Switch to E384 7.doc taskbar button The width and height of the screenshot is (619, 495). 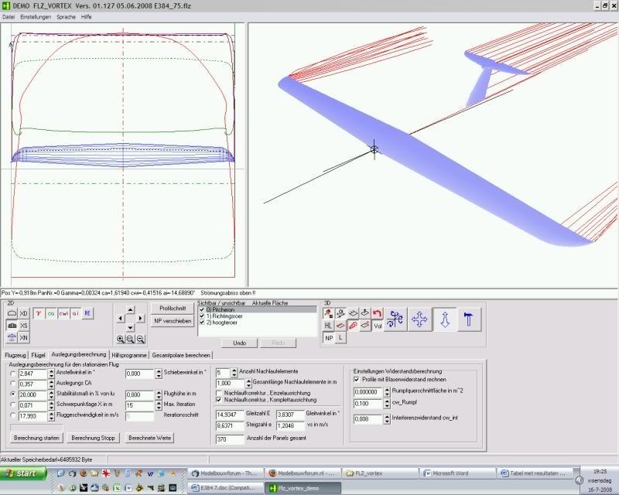226,488
